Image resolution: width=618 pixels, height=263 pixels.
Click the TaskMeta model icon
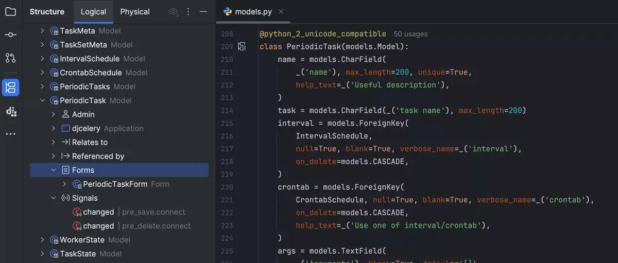coord(54,31)
